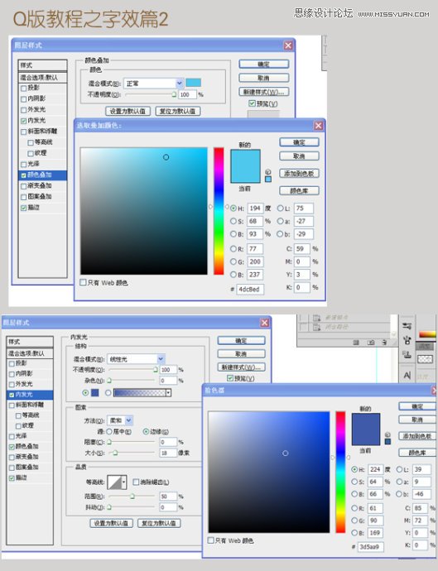Screen dimensions: 438x571
Task: Open the 方法(Q) dropdown showing 柔和
Action: coord(120,420)
